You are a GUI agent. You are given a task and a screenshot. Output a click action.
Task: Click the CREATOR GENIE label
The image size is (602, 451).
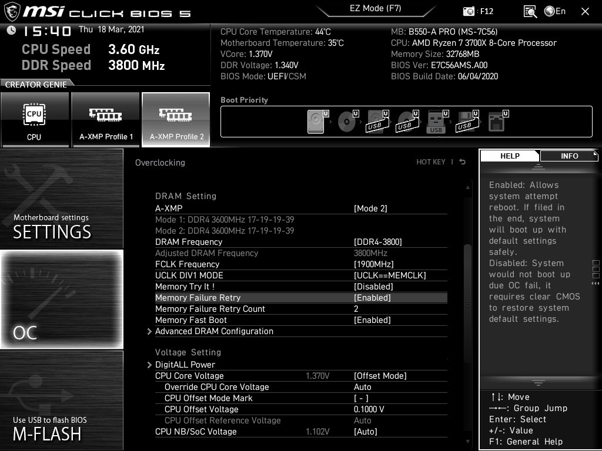click(36, 85)
